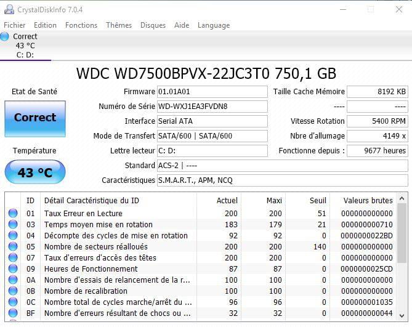Click threshold value 140 in row 05
Screen dimensions: 412x327
coord(320,246)
